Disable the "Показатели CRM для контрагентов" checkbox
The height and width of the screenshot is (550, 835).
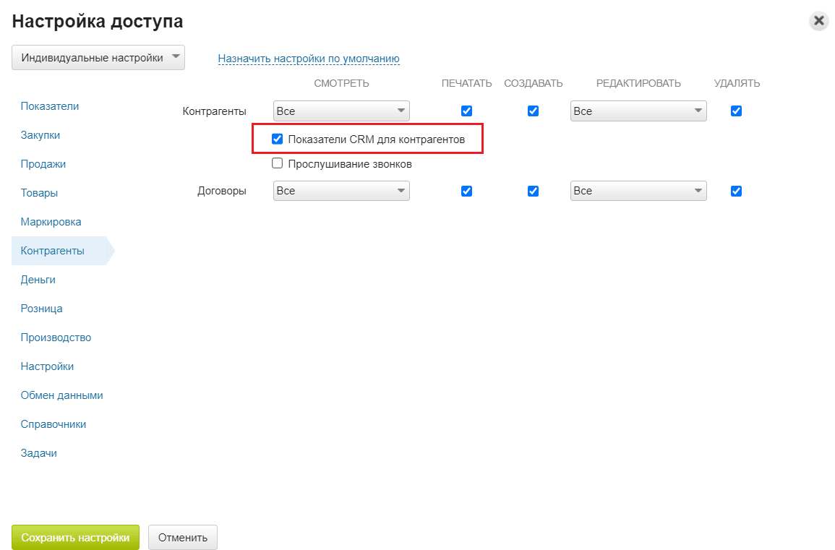(x=277, y=138)
